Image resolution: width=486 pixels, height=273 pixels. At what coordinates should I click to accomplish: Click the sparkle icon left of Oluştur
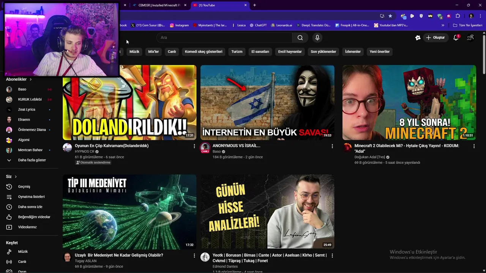[418, 38]
